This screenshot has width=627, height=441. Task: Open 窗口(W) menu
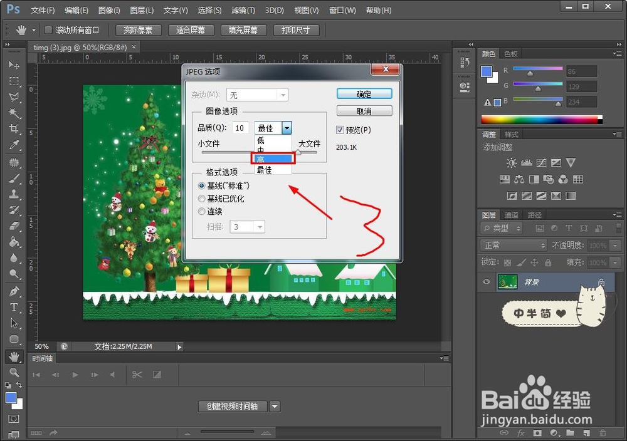pyautogui.click(x=342, y=10)
